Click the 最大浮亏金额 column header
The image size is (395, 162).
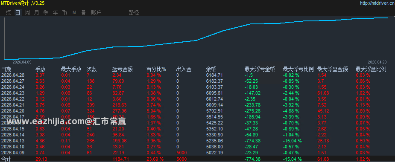click(x=260, y=69)
